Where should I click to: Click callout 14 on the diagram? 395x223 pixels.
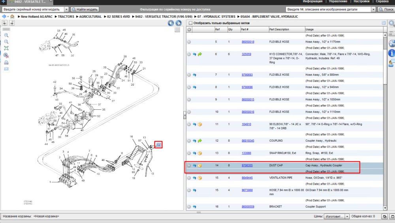click(x=158, y=145)
